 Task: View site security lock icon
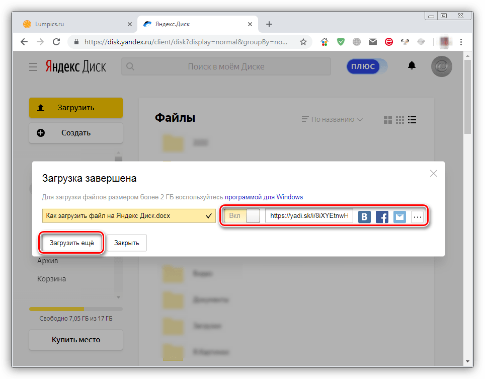click(76, 42)
